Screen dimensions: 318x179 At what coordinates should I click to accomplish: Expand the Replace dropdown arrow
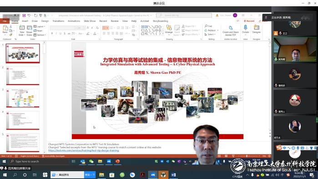218,30
